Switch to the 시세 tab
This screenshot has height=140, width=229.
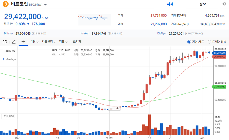(x=170, y=4)
